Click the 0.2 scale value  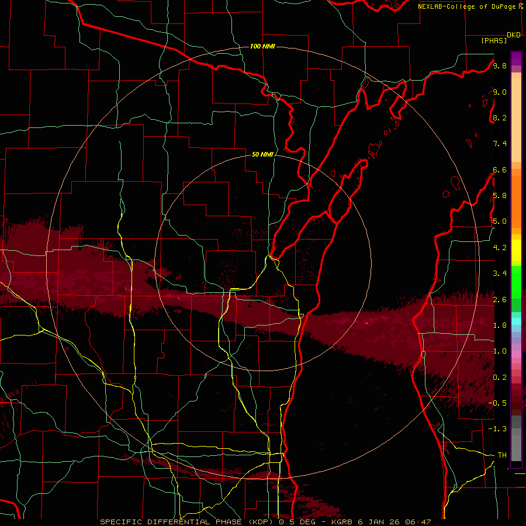tap(500, 377)
